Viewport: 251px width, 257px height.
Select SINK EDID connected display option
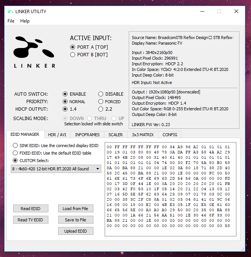[15, 146]
